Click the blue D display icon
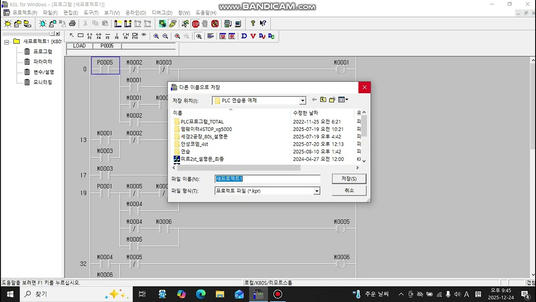The image size is (536, 302). coord(244,36)
